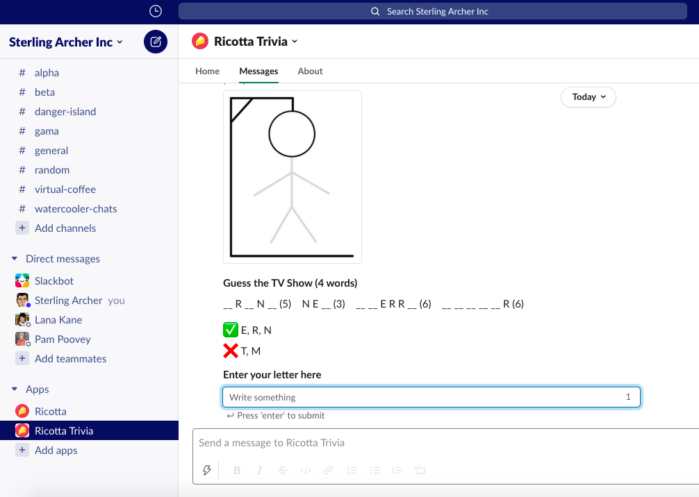The image size is (699, 497).
Task: Open the Ricotta Trivia conversation dropdown
Action: tap(295, 41)
